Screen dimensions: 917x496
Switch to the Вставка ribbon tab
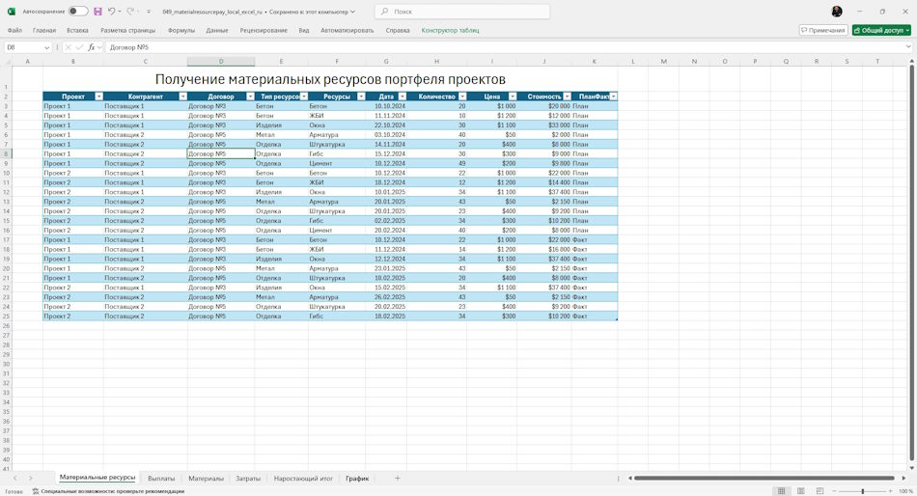tap(77, 30)
